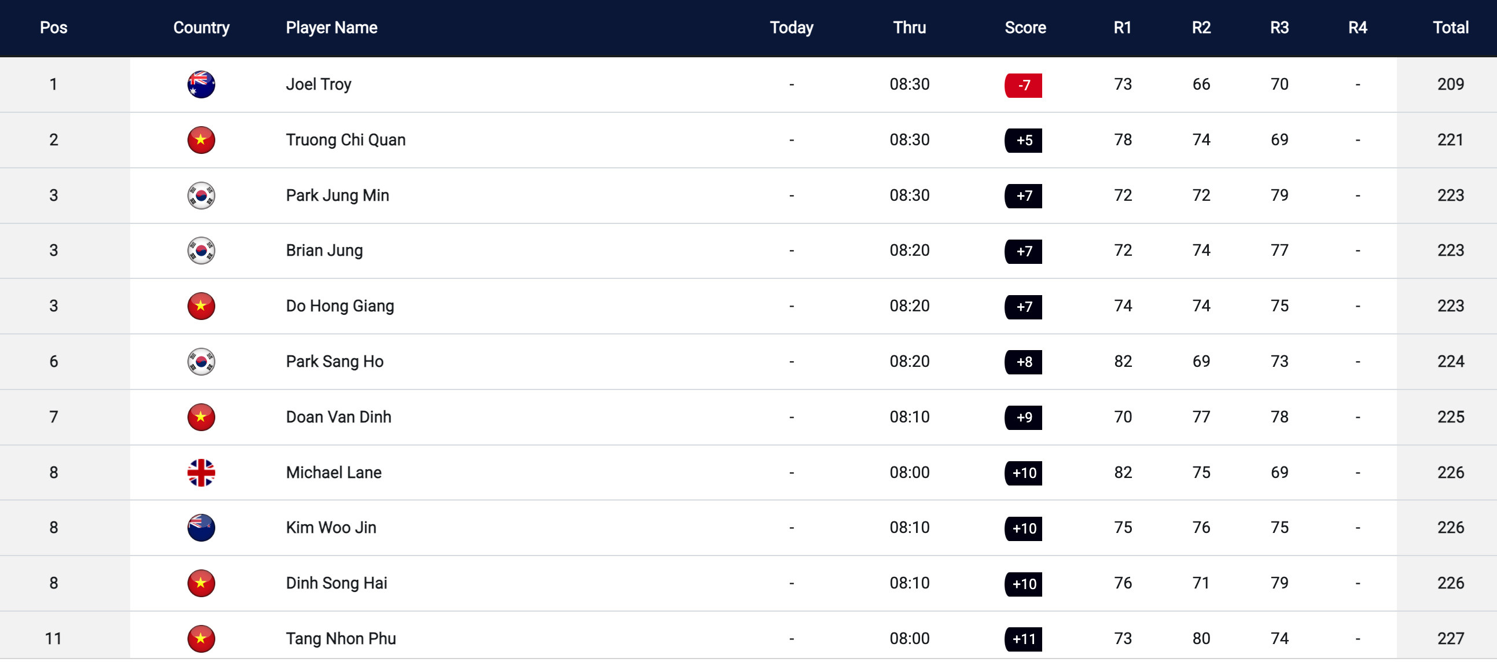Viewport: 1497px width, 662px height.
Task: Click the Thru column header
Action: click(x=909, y=27)
